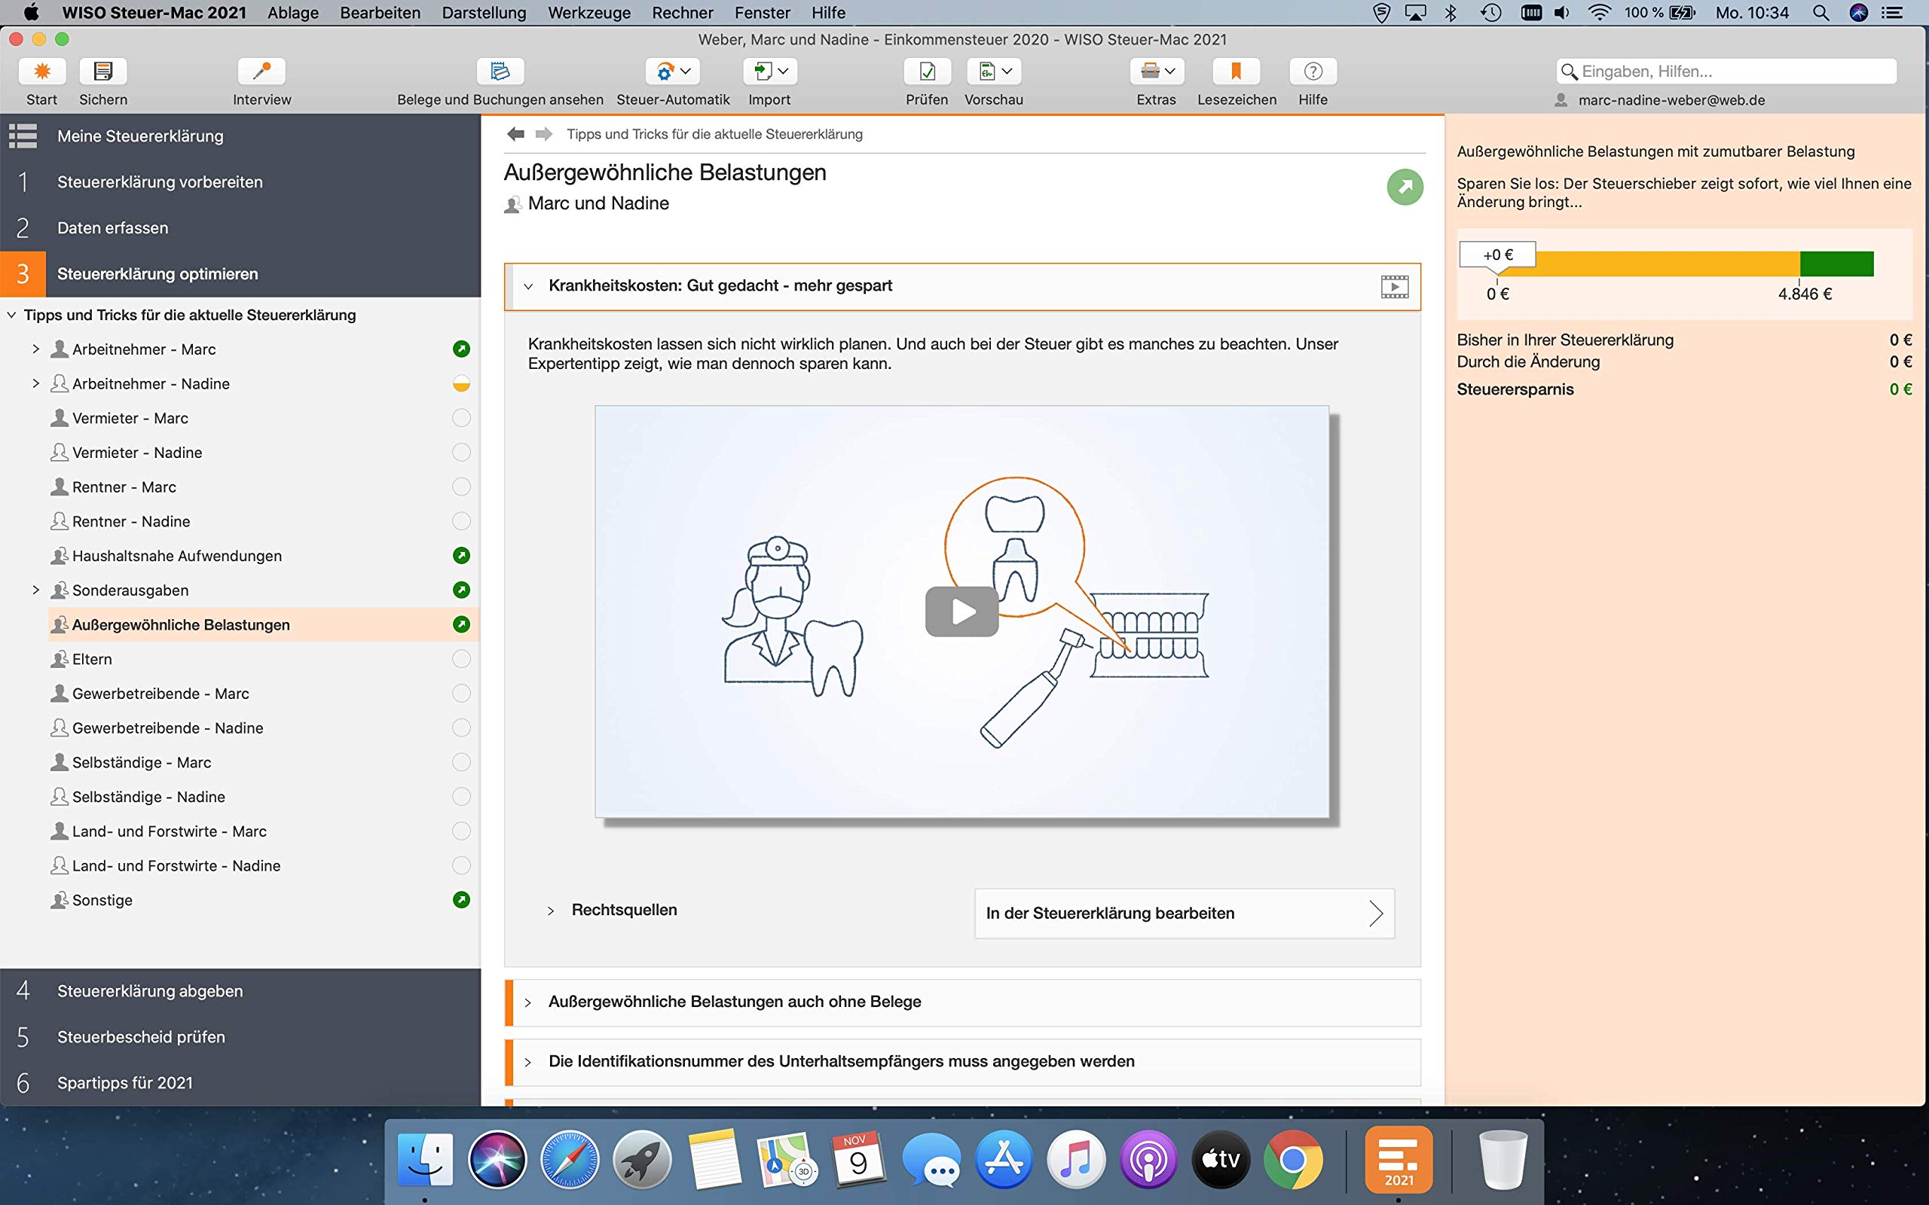
Task: Expand the Sonderausgaben tree item
Action: (35, 590)
